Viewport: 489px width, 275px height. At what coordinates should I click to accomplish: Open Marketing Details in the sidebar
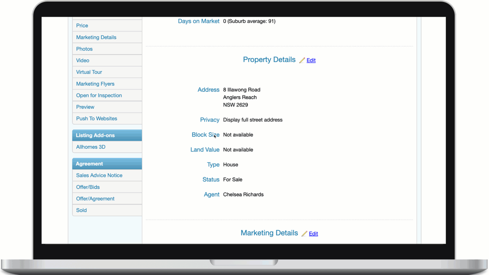96,37
